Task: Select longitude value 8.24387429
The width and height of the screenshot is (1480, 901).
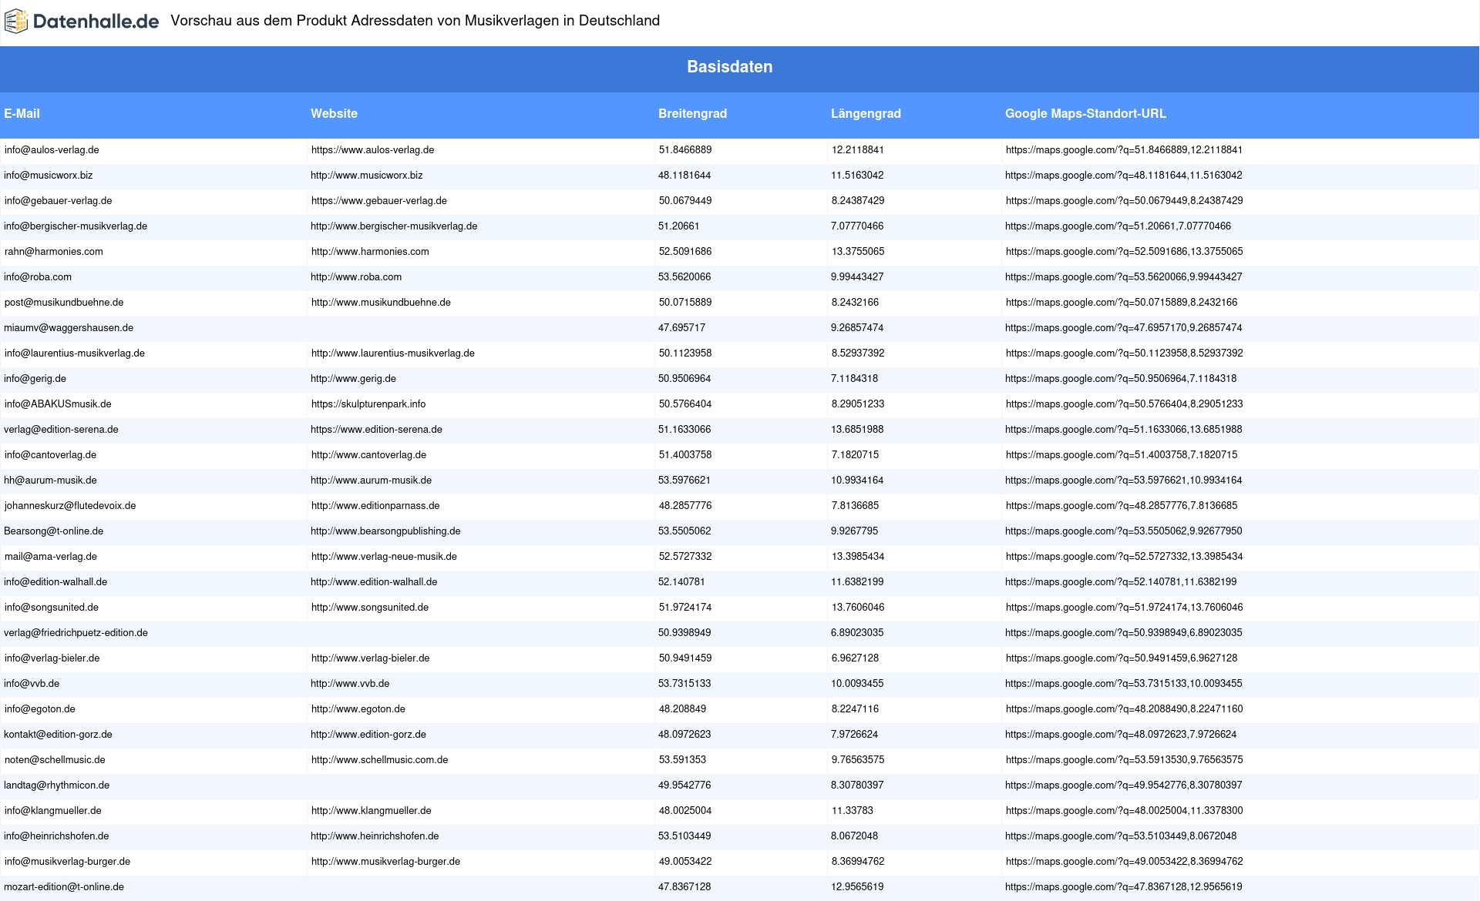Action: [x=858, y=201]
